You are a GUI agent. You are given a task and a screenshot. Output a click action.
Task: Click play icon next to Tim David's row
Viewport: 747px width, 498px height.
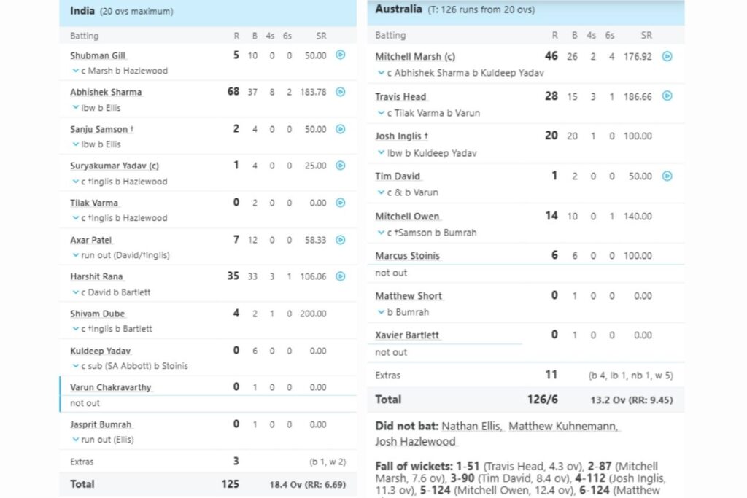pyautogui.click(x=667, y=176)
